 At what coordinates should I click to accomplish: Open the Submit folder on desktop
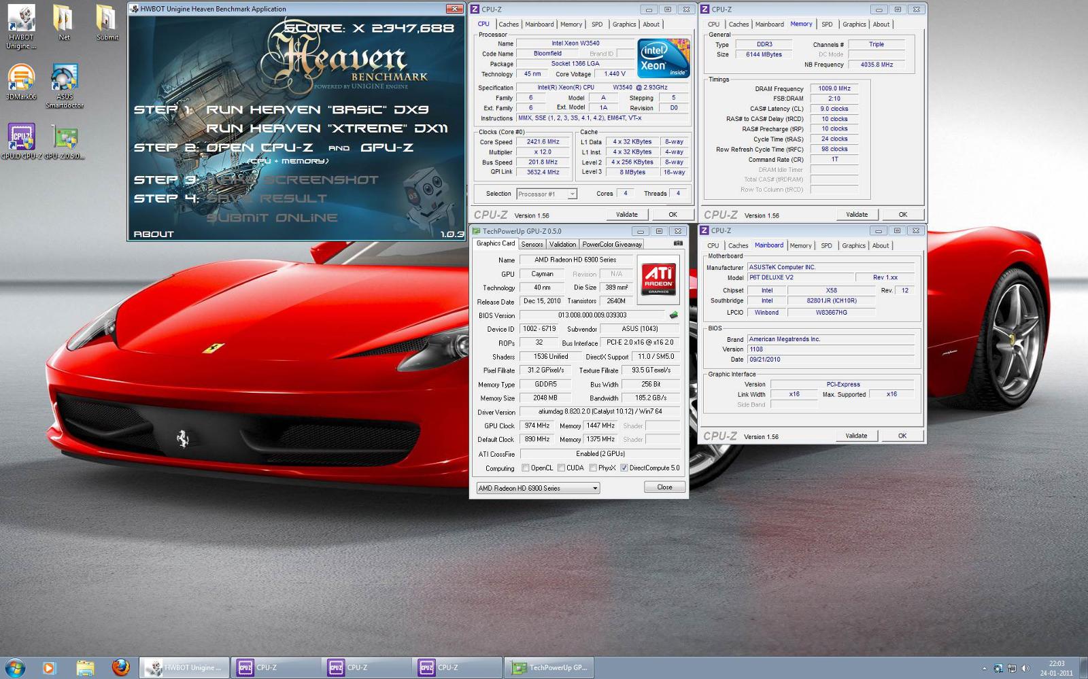[107, 22]
